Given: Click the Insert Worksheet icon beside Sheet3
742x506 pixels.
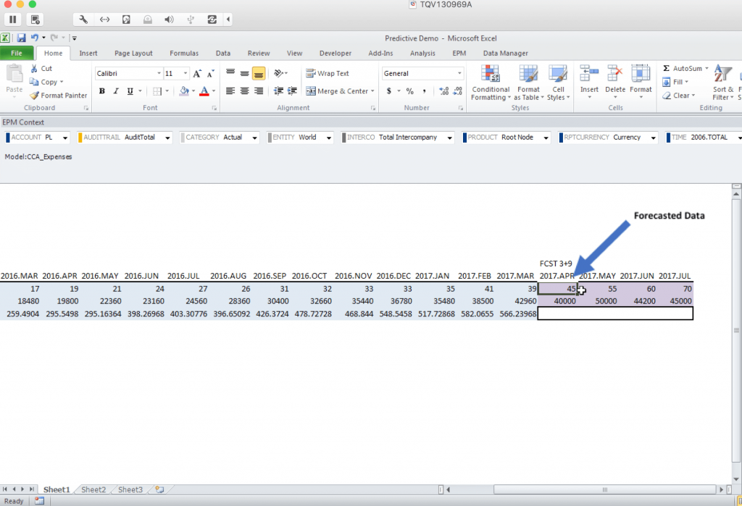Looking at the screenshot, I should coord(159,489).
